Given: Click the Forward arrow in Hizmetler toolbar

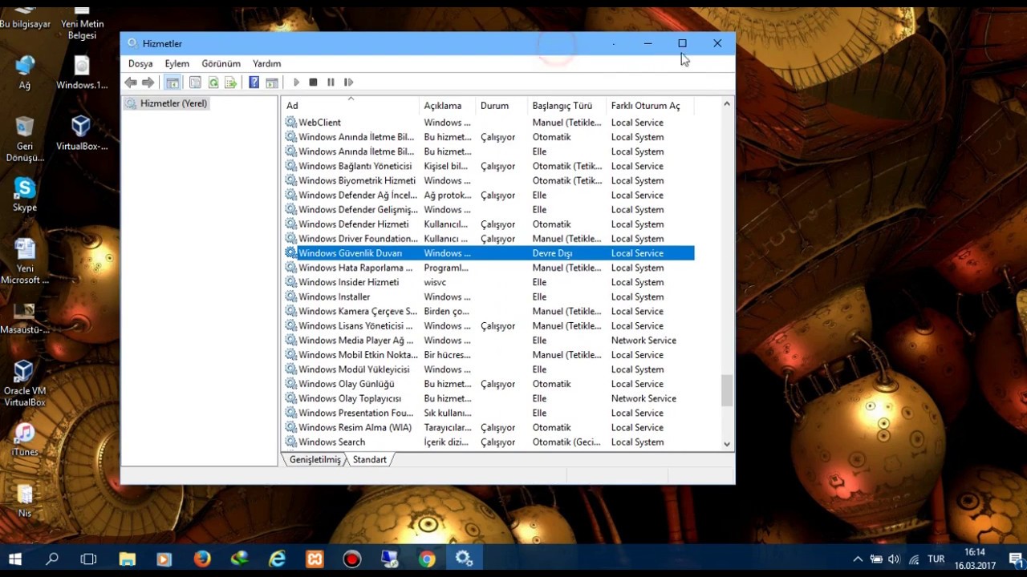Looking at the screenshot, I should coord(148,83).
